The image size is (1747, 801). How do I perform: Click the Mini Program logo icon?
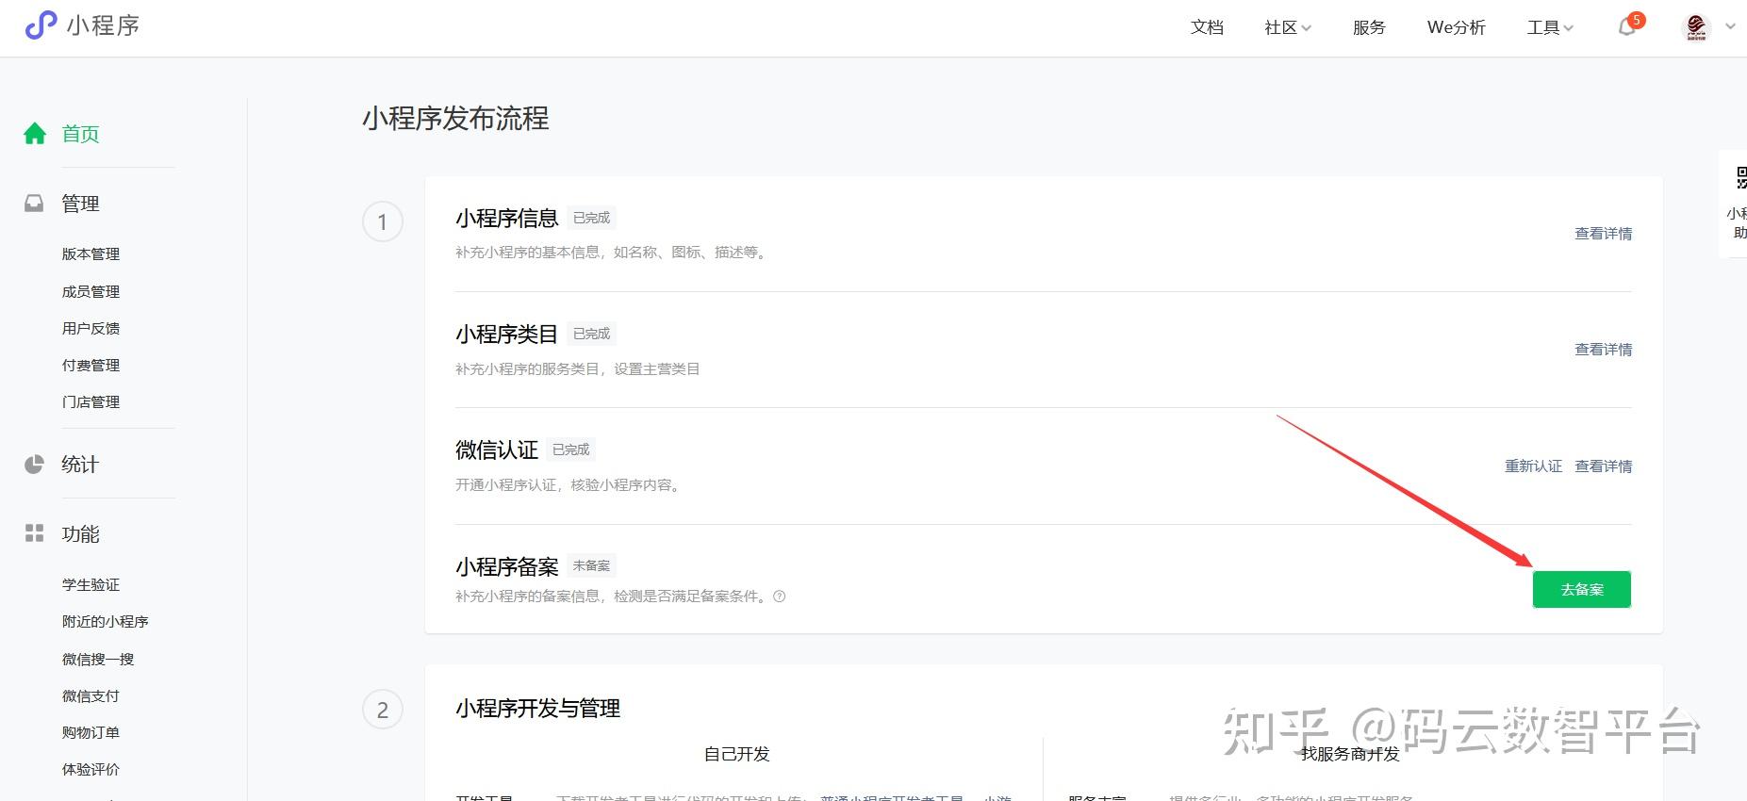click(x=41, y=25)
